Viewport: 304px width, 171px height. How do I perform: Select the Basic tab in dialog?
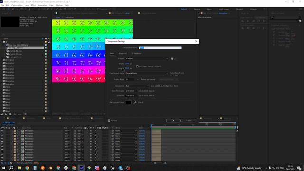[x=112, y=53]
